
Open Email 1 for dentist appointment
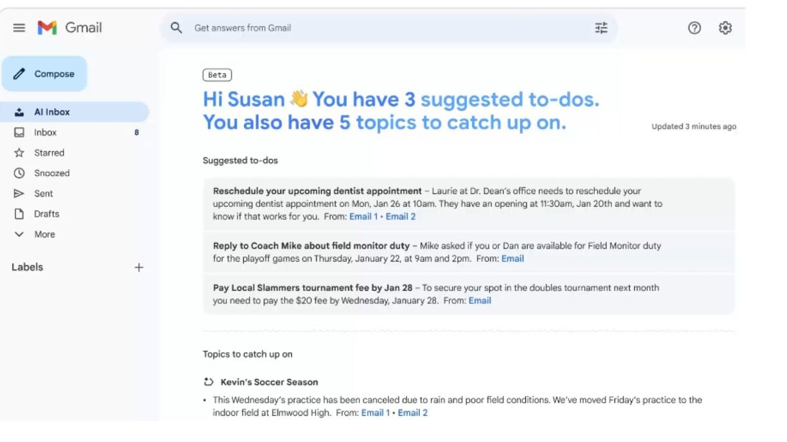click(363, 216)
